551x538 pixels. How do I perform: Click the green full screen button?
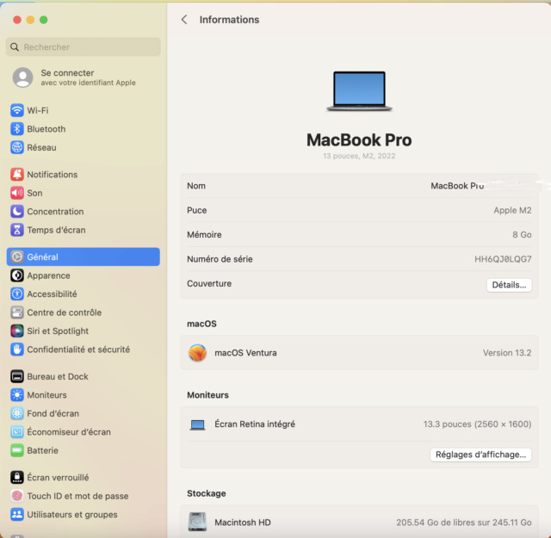tap(44, 20)
